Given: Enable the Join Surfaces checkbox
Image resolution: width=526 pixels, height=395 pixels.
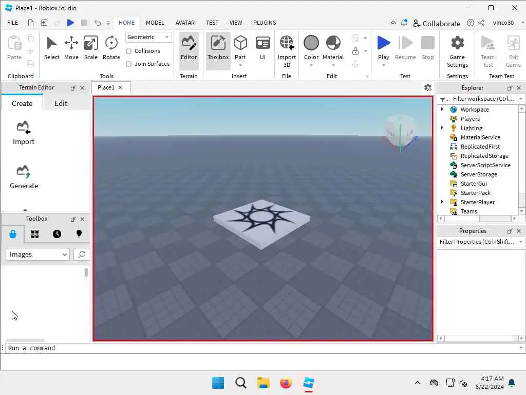Looking at the screenshot, I should pos(128,64).
